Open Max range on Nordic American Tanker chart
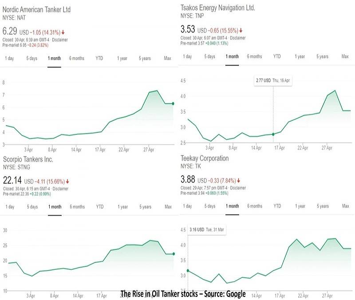 pyautogui.click(x=167, y=59)
